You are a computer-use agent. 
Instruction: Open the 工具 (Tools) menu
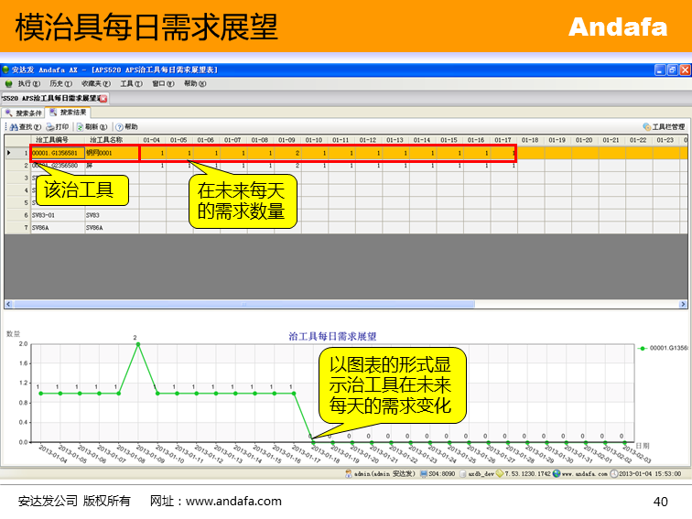pos(131,83)
